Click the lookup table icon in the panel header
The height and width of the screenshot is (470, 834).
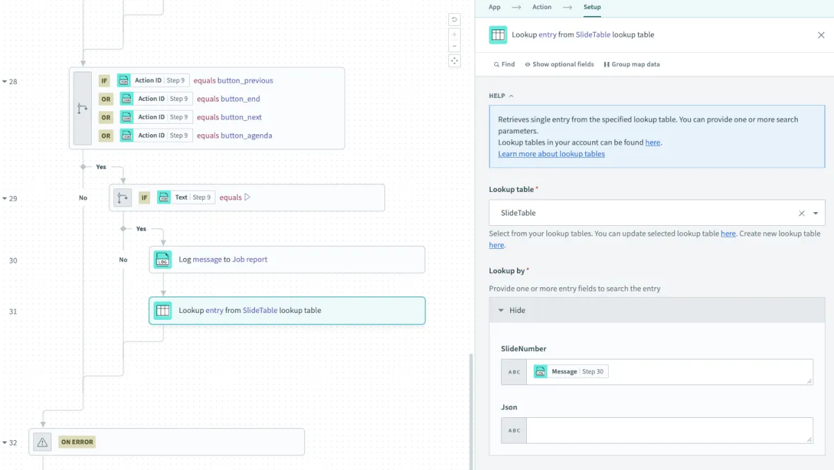point(498,35)
